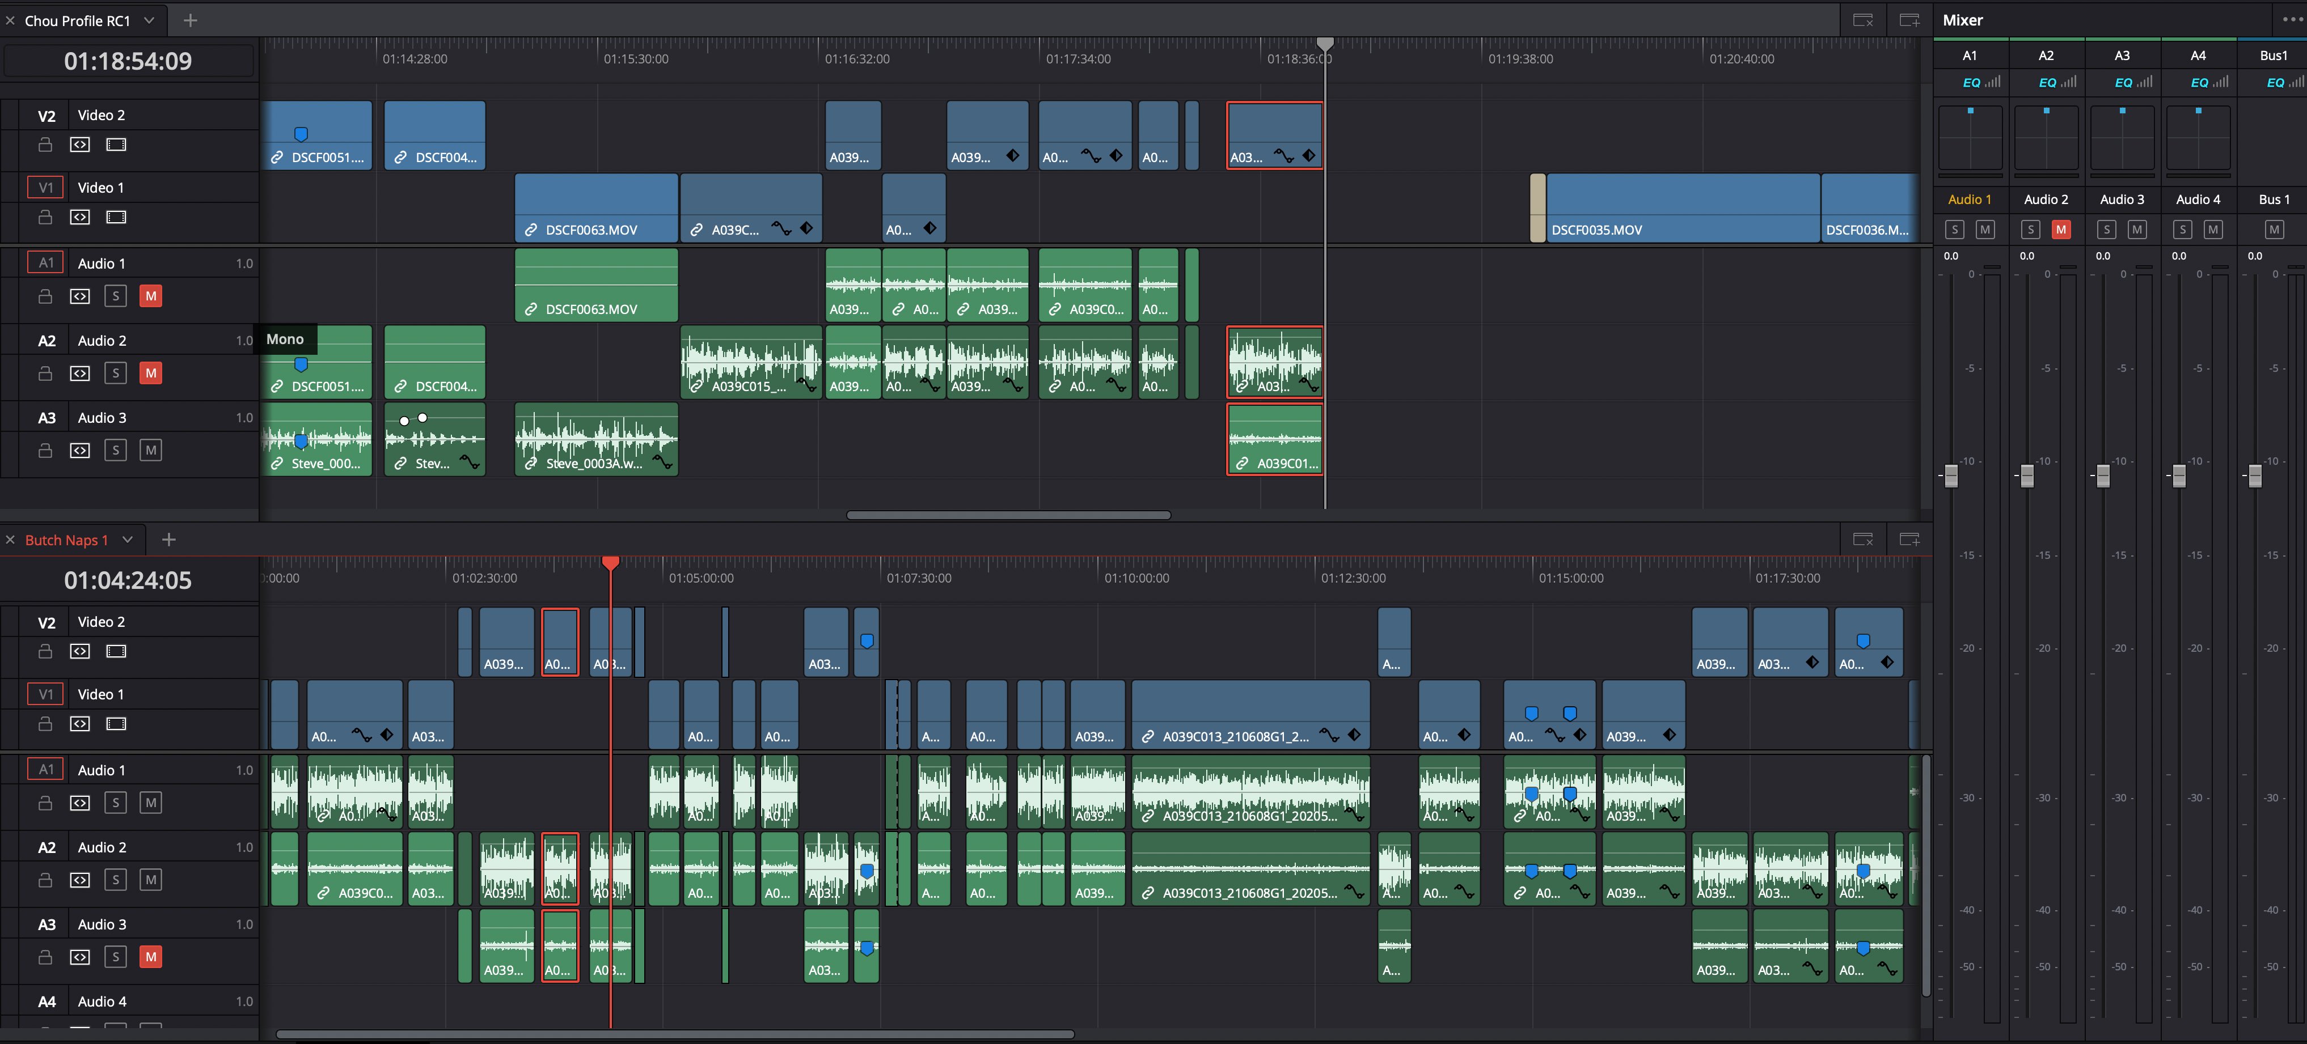Lock Audio 2 track in Butch Naps timeline
This screenshot has width=2307, height=1044.
tap(45, 880)
